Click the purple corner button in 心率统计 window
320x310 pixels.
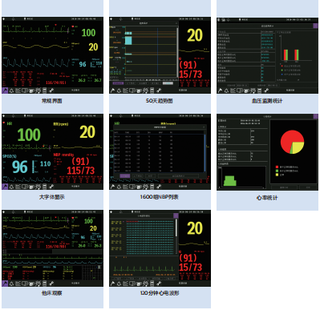316,117
